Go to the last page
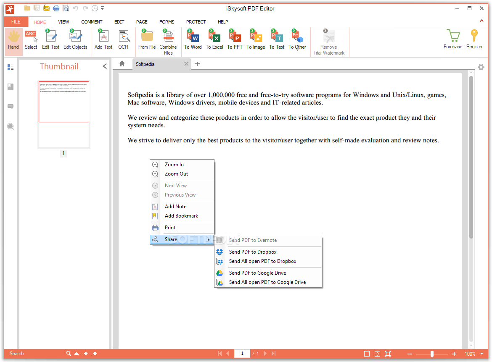Screen dimensions: 492x362 (274, 354)
